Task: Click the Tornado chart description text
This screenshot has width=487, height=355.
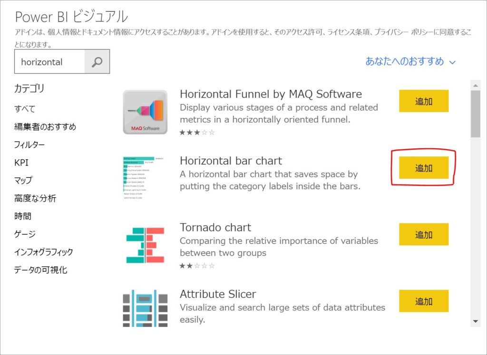Action: pyautogui.click(x=279, y=247)
